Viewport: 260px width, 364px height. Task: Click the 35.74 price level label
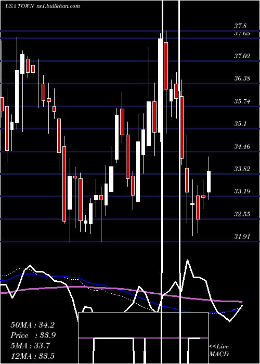click(x=242, y=101)
